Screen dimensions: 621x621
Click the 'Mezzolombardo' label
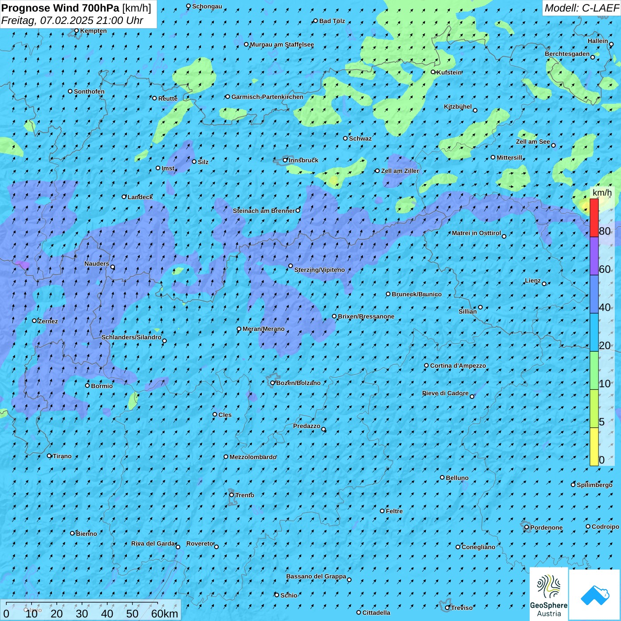point(253,457)
